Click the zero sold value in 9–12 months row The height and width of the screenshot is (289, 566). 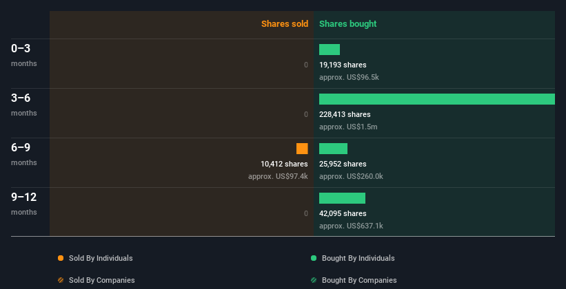click(x=305, y=213)
